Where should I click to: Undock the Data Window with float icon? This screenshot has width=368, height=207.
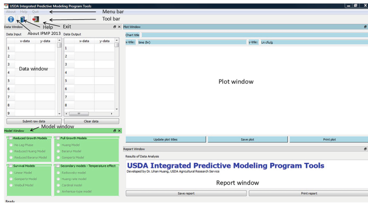(x=114, y=27)
